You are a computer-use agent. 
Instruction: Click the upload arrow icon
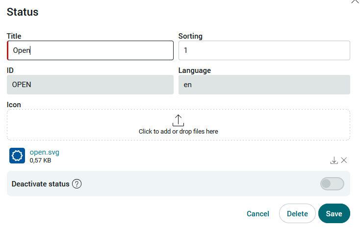click(178, 120)
